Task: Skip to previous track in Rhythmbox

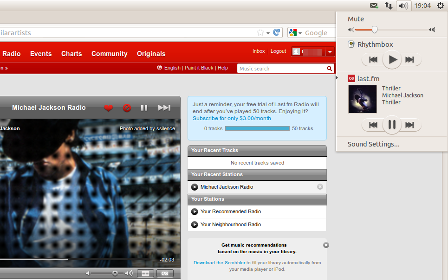Action: tap(373, 59)
